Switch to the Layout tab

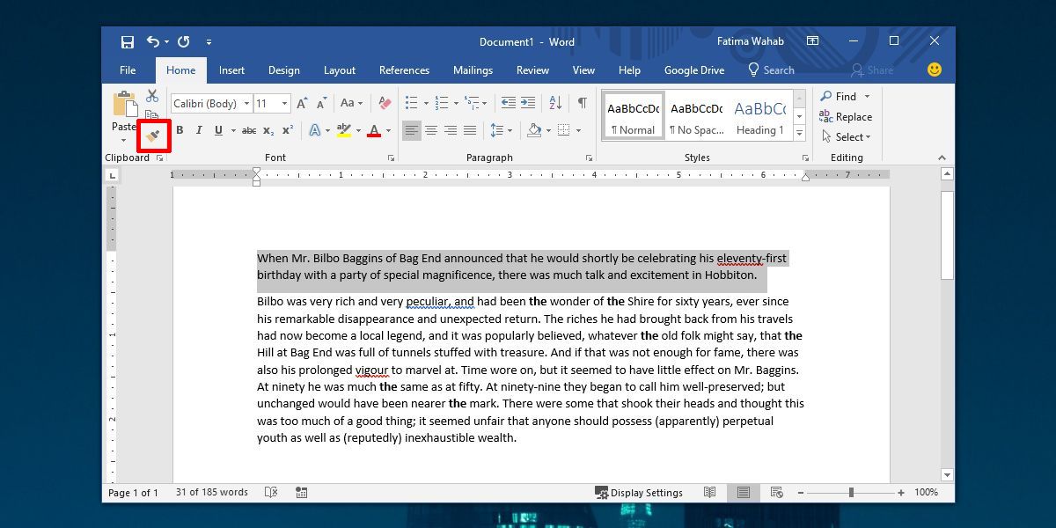(340, 70)
